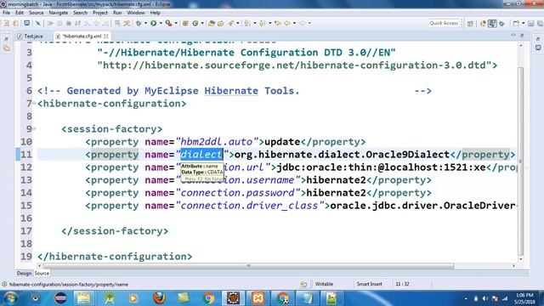Viewport: 544px width, 306px height.
Task: Click the Save All toolbar icon
Action: point(540,24)
